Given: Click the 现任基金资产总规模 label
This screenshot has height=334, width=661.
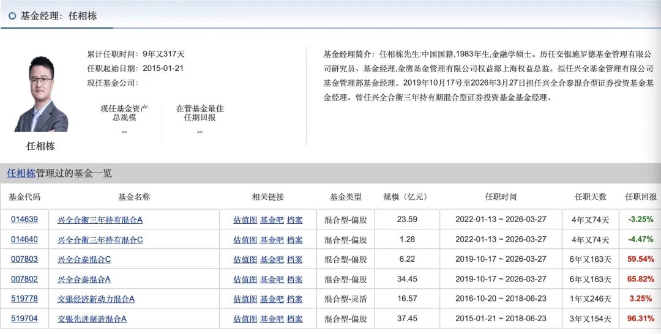Looking at the screenshot, I should pyautogui.click(x=124, y=113).
